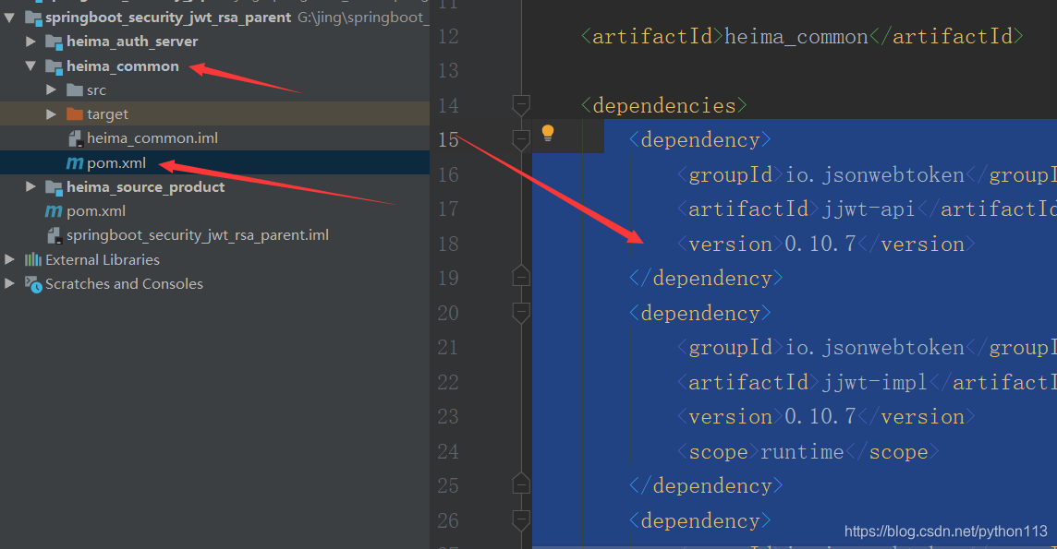Screen dimensions: 1057x549
Task: Click jjwt-api artifactId text
Action: click(x=869, y=209)
